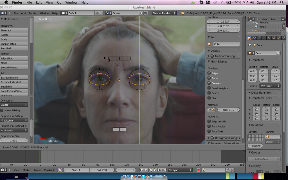The height and width of the screenshot is (180, 288).
Task: Open the Object Data triangle tab
Action: pos(264,38)
